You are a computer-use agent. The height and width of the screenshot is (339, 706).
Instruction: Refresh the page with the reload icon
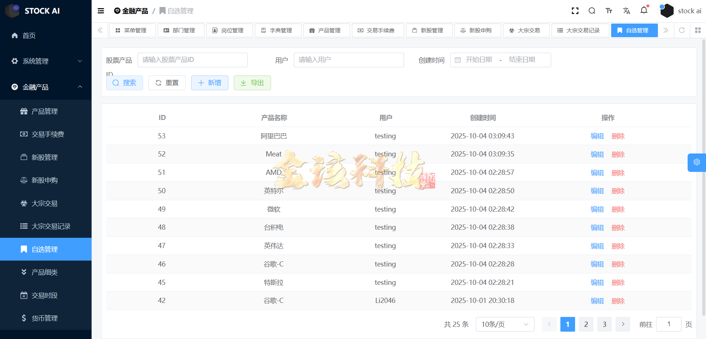(682, 30)
